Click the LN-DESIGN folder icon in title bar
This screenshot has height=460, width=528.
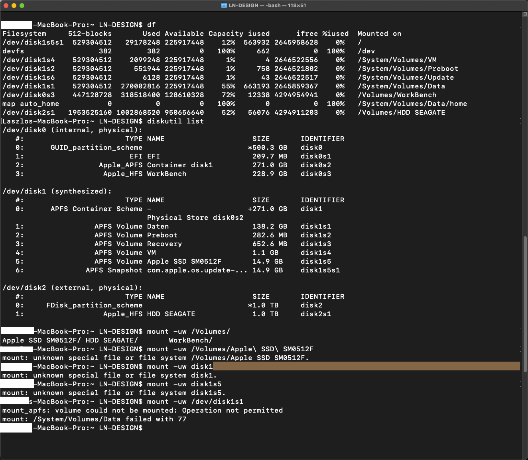[224, 6]
